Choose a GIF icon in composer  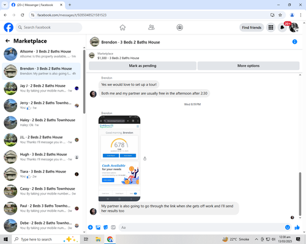pos(113,228)
